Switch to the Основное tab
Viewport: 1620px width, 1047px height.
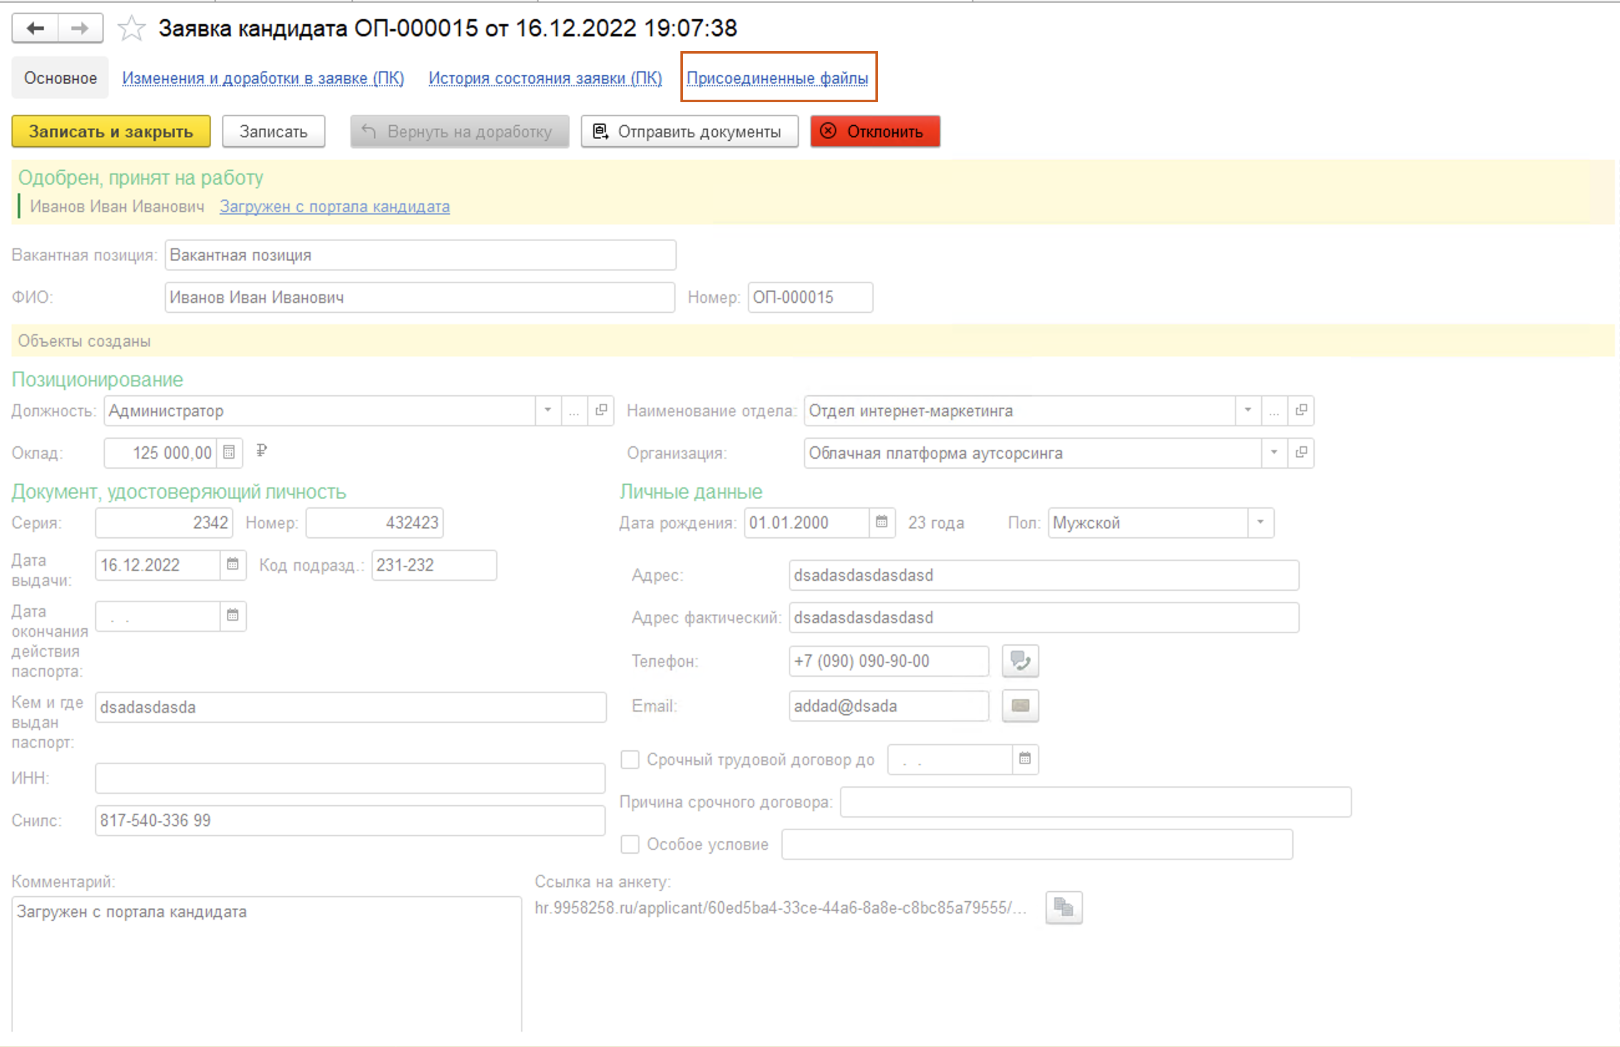[60, 78]
